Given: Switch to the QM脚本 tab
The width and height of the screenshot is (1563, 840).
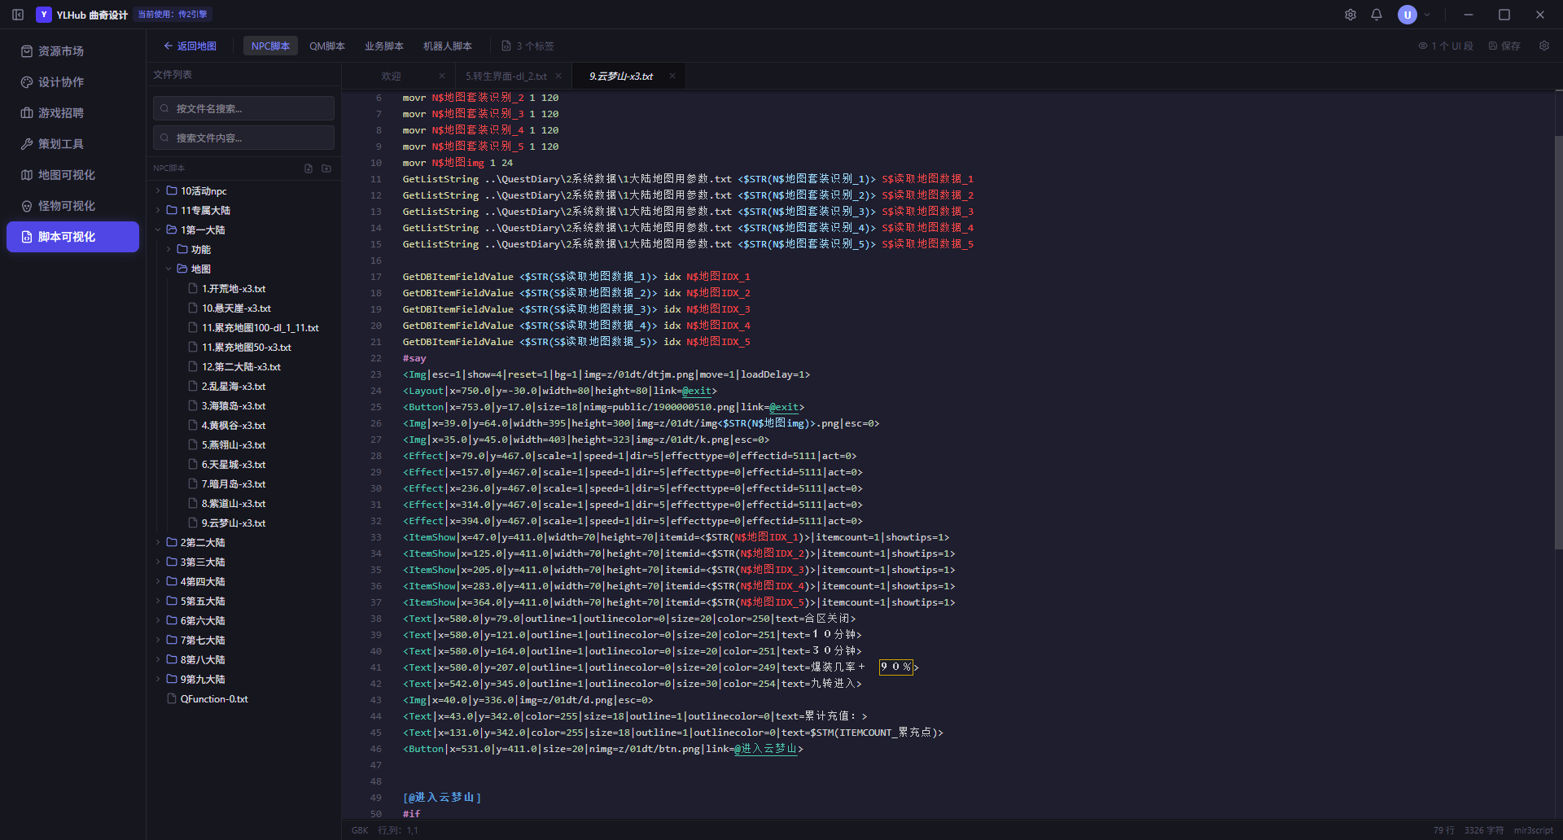Looking at the screenshot, I should point(327,46).
